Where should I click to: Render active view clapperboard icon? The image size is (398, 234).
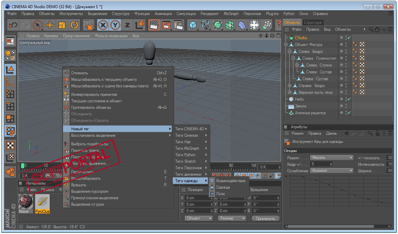[x=154, y=25]
